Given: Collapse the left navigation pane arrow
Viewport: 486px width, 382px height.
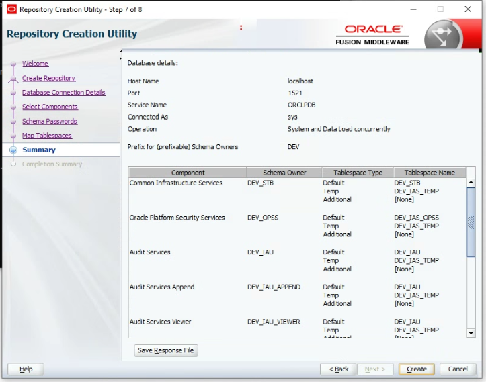Looking at the screenshot, I should tap(121, 51).
